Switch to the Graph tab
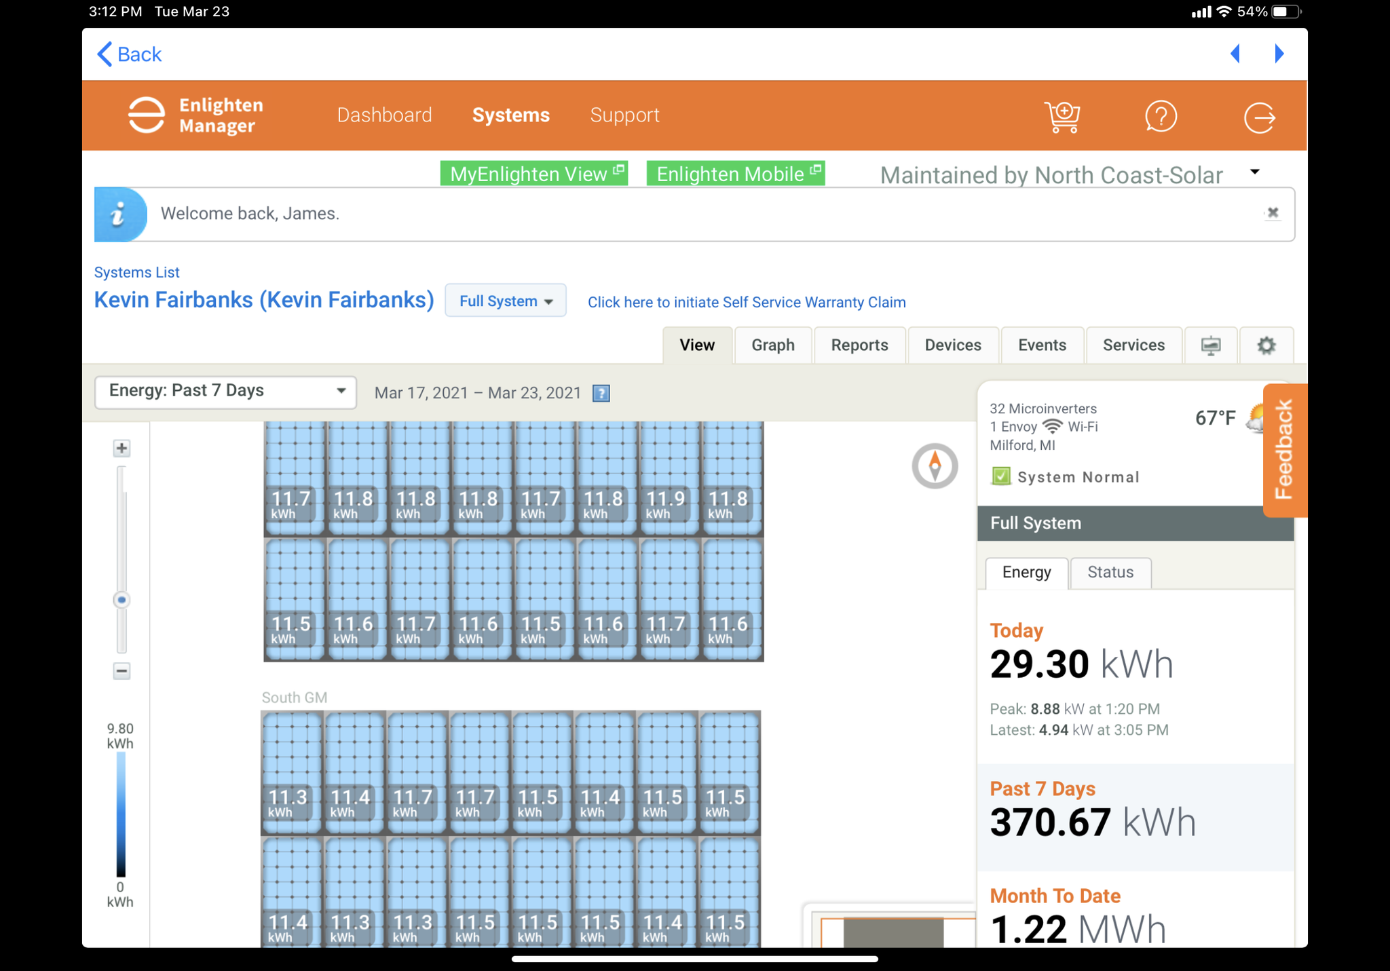Viewport: 1390px width, 971px height. click(772, 345)
